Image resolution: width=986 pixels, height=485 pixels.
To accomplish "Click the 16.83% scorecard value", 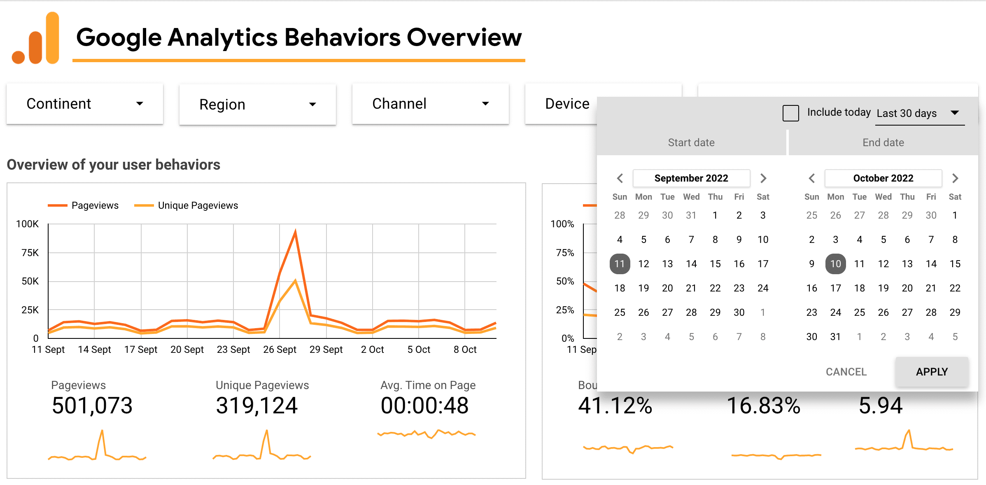I will pyautogui.click(x=763, y=406).
